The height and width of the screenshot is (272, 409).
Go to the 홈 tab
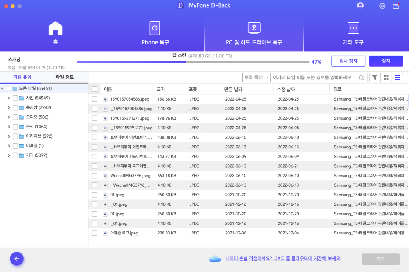click(x=55, y=33)
